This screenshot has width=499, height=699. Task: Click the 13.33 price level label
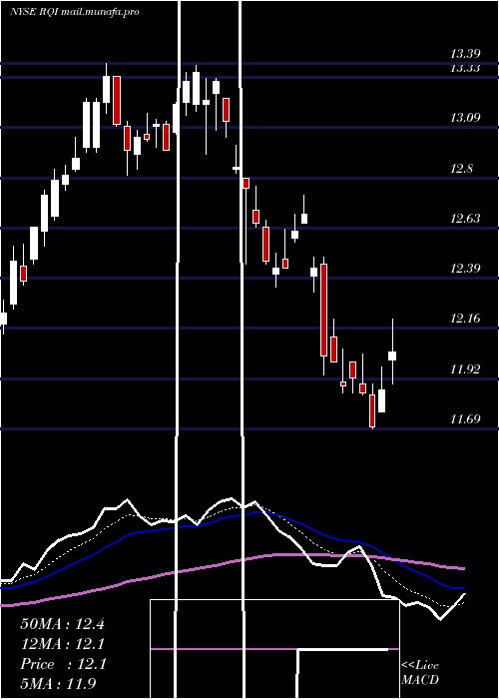pyautogui.click(x=465, y=68)
